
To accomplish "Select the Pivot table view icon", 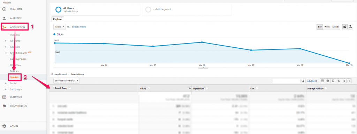I will [349, 81].
